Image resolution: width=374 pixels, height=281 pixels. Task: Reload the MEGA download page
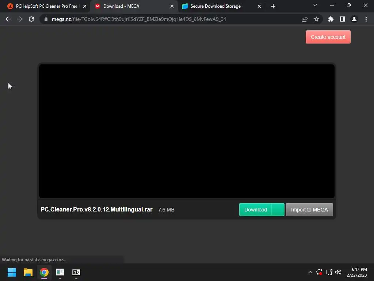[x=31, y=19]
